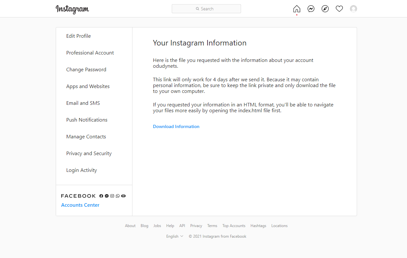Click the Instagram logo

pos(72,9)
